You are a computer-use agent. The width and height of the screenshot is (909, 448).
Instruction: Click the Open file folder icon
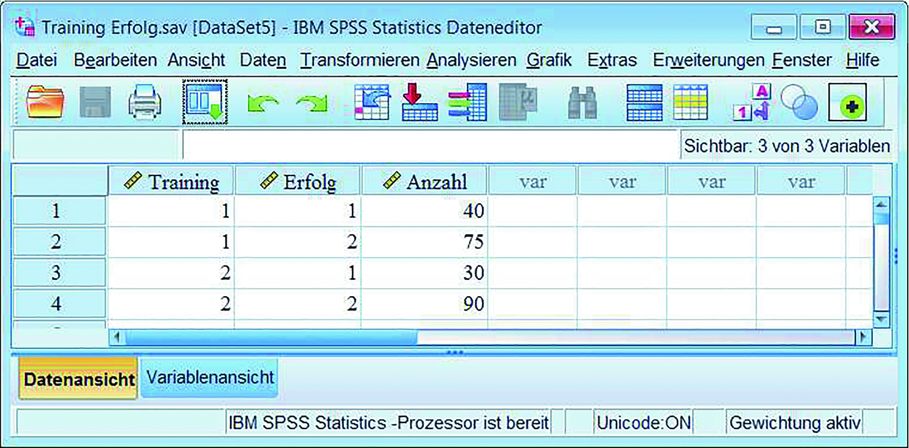[45, 103]
